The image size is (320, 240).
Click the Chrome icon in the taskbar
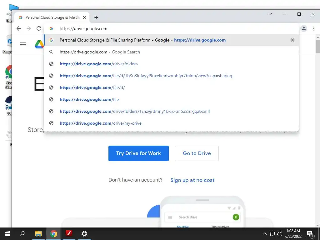click(x=54, y=234)
